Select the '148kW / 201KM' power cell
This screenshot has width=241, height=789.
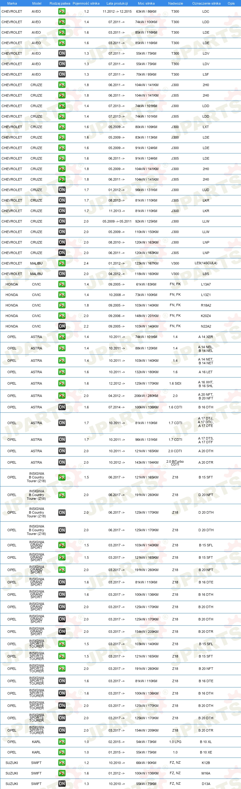pyautogui.click(x=146, y=316)
